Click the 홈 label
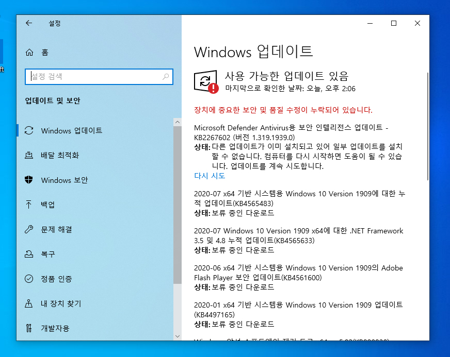Viewport: 450px width, 357px height. pyautogui.click(x=45, y=53)
